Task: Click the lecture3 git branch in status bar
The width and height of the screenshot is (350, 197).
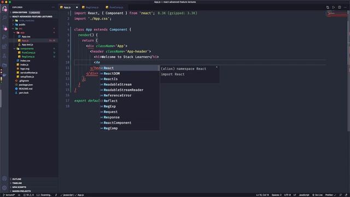Action: (9, 195)
